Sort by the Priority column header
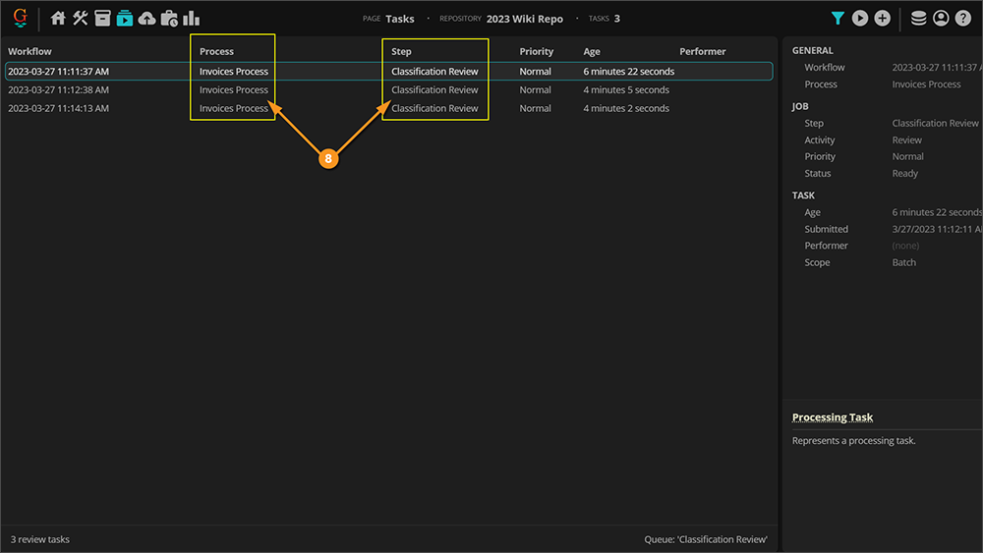 pyautogui.click(x=537, y=51)
